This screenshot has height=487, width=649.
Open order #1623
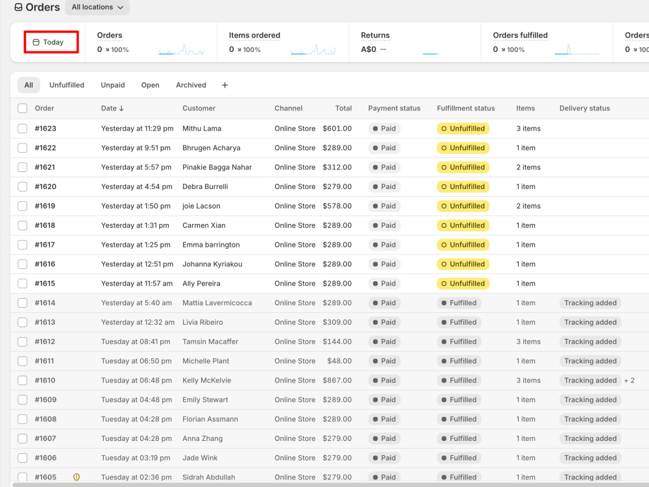click(x=45, y=129)
